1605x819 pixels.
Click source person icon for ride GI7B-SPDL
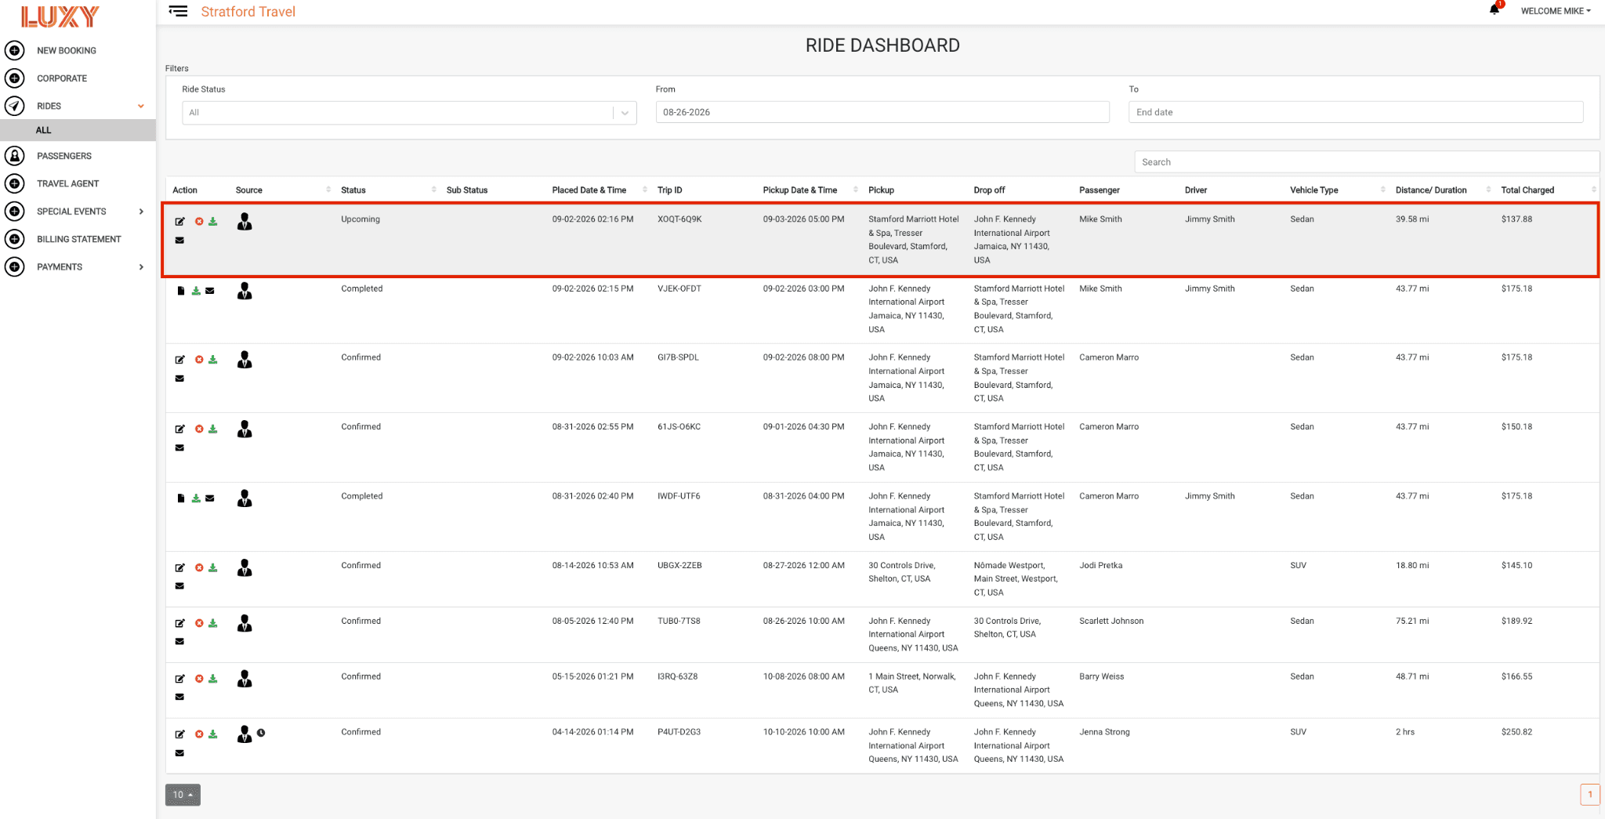[245, 360]
